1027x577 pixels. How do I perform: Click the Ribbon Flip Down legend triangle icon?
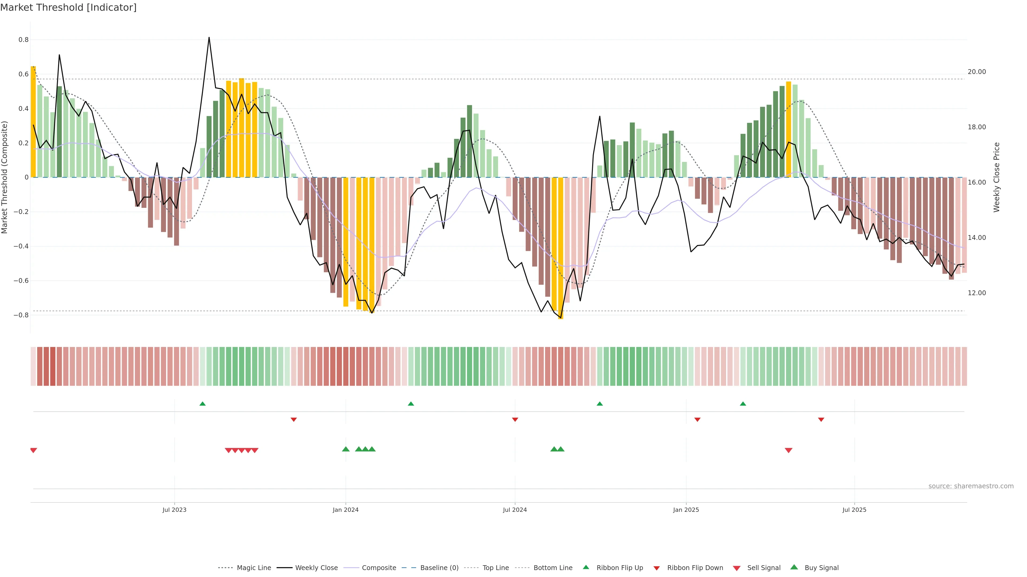[657, 568]
